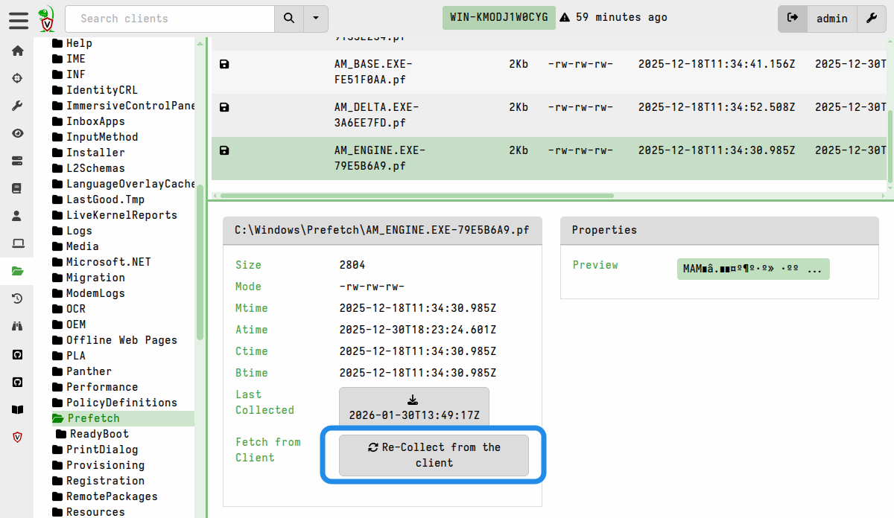The width and height of the screenshot is (894, 518).
Task: Open Hunt Manager crosshairs icon
Action: click(x=17, y=78)
